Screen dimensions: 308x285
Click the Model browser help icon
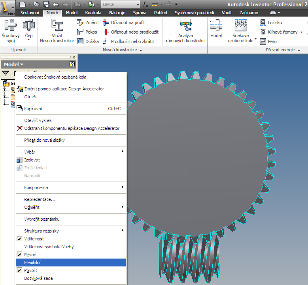(x=72, y=64)
